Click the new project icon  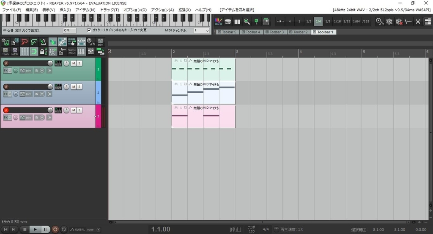[5, 42]
